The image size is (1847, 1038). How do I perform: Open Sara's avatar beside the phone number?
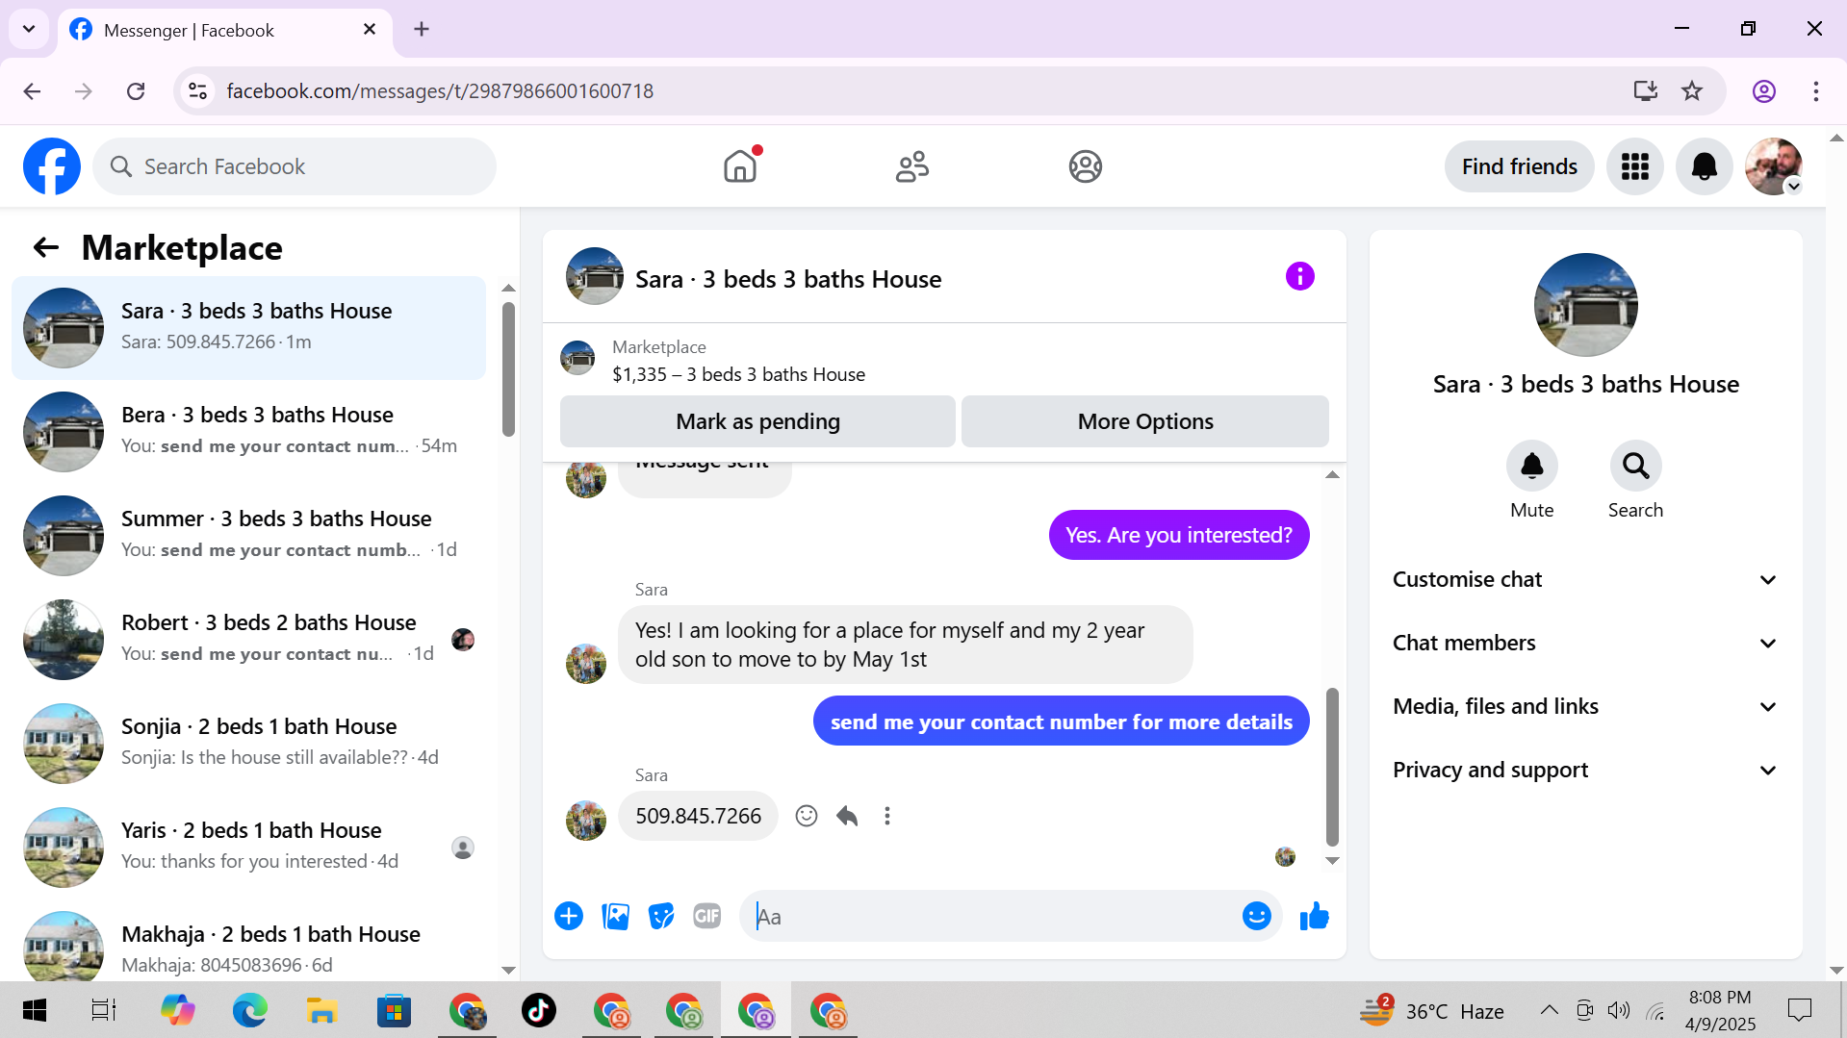coord(585,821)
